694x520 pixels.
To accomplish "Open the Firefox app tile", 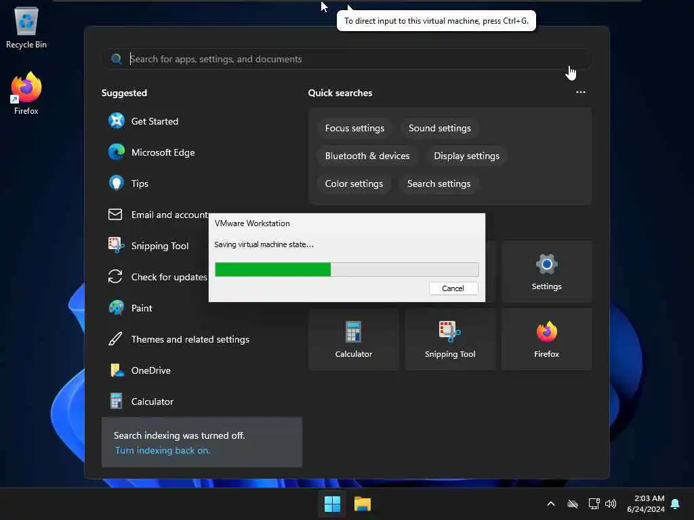I will (547, 339).
